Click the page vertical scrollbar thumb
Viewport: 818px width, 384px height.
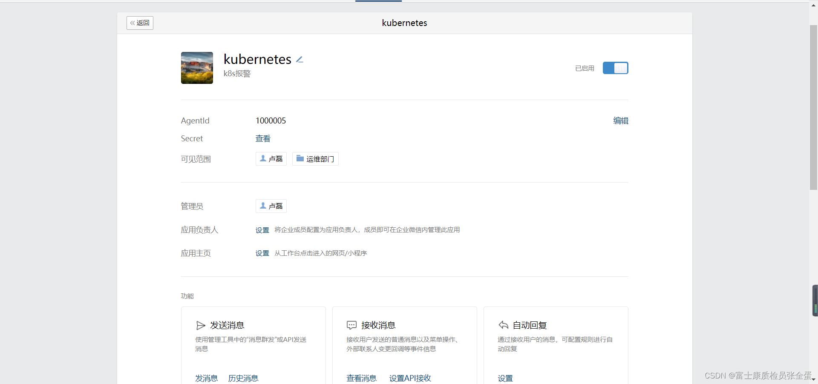coord(813,107)
